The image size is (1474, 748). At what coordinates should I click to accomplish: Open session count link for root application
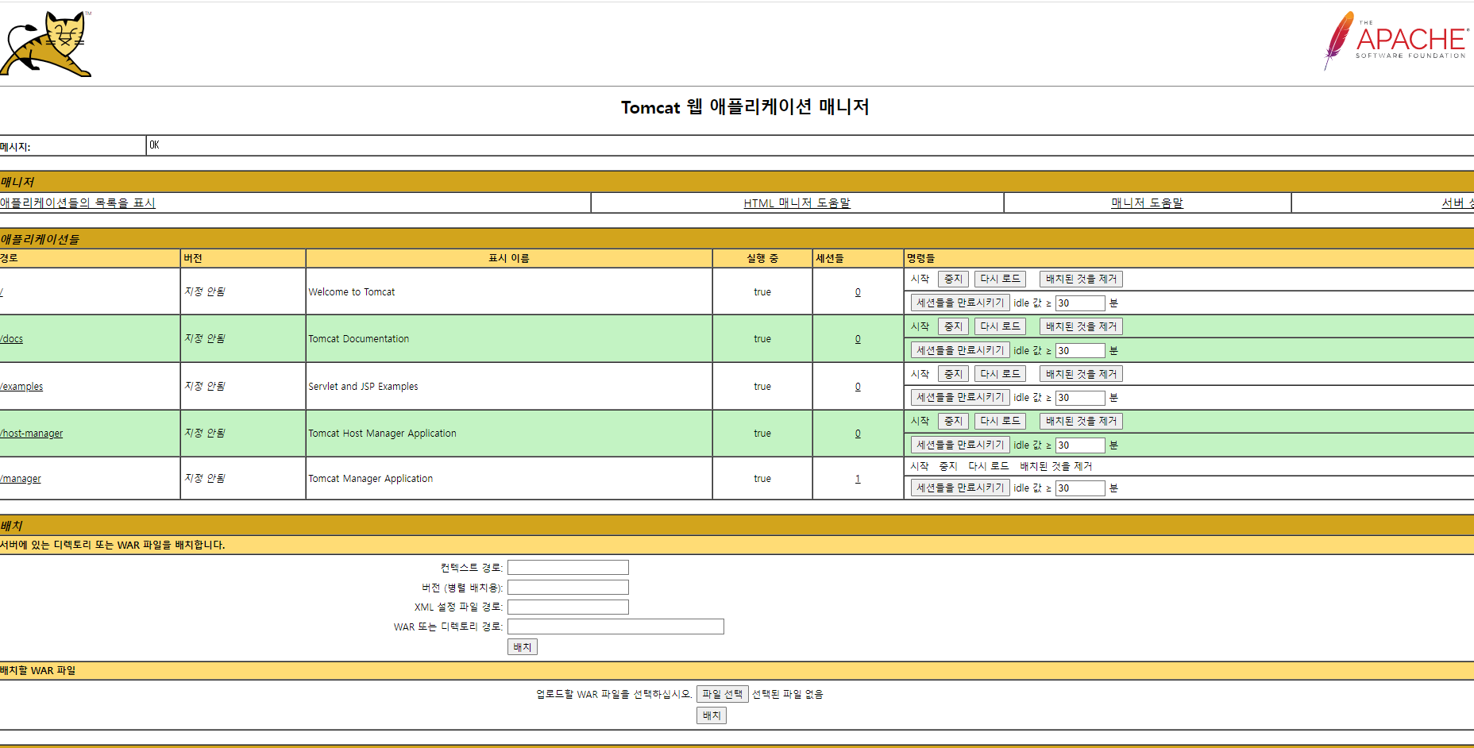coord(858,292)
